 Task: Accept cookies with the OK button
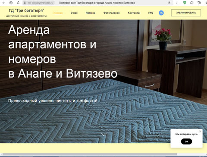pyautogui.click(x=186, y=141)
